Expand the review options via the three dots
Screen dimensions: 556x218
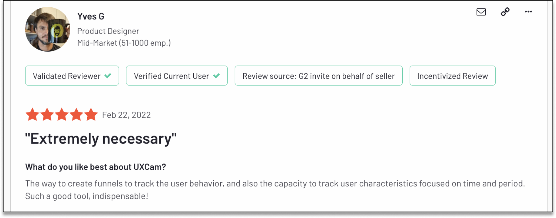pyautogui.click(x=529, y=12)
